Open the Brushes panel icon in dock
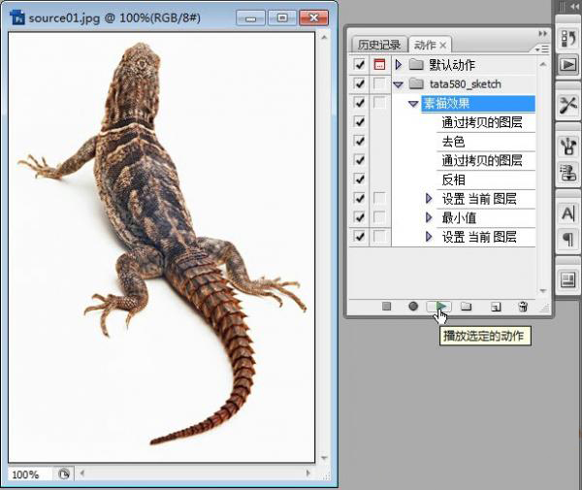 pyautogui.click(x=567, y=146)
